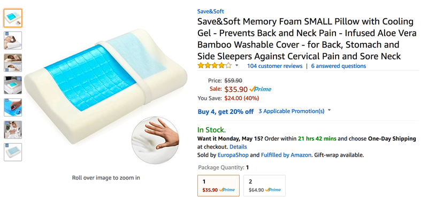Click the Details shipping link

coord(238,147)
